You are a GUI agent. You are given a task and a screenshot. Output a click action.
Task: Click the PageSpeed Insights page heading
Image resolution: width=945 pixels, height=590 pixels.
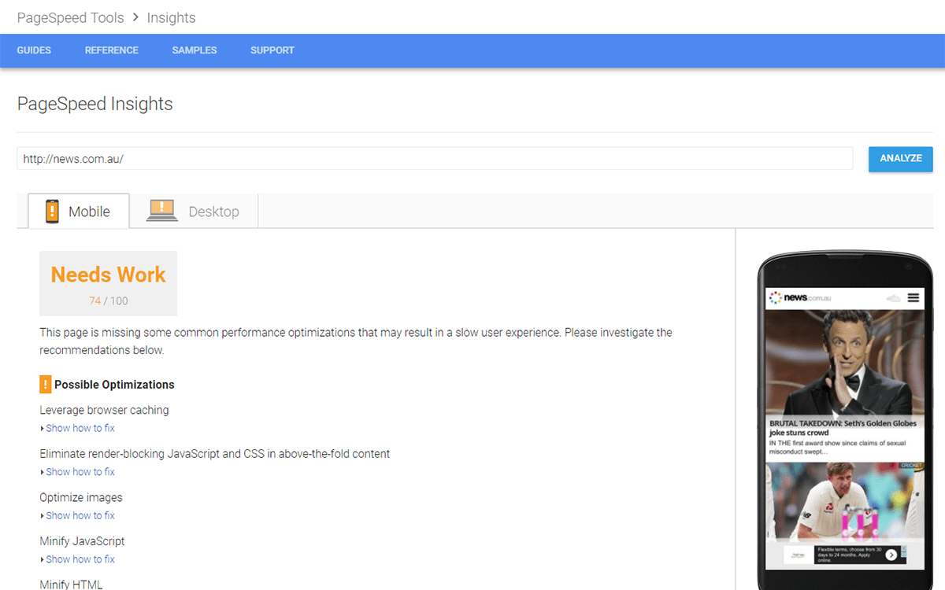click(x=94, y=104)
